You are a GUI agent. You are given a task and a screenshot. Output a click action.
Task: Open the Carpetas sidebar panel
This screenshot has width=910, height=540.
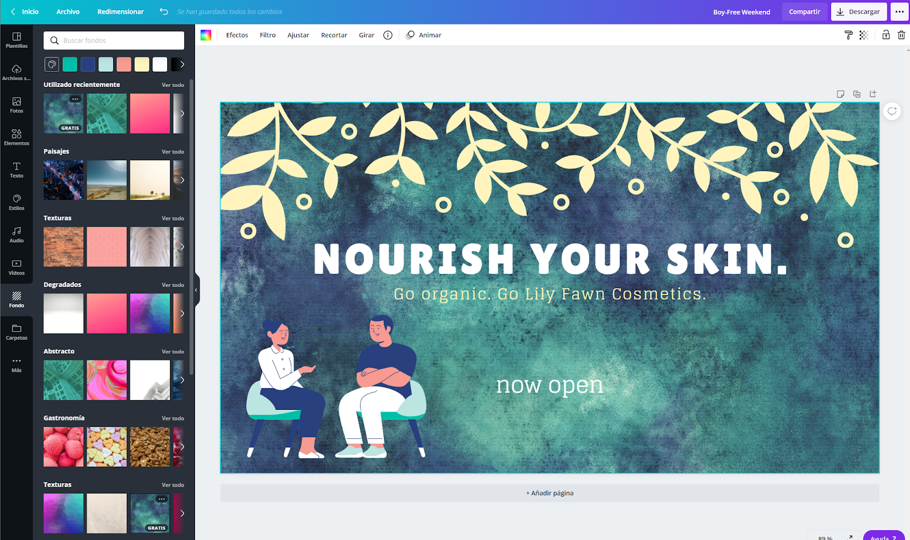click(x=16, y=331)
